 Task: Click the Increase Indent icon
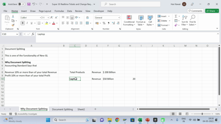coord(81,23)
